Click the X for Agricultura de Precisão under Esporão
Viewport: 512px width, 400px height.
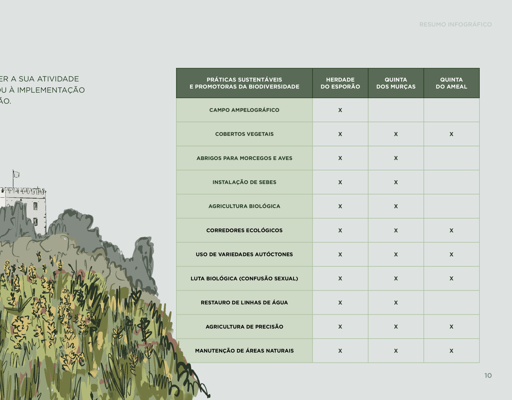click(340, 327)
